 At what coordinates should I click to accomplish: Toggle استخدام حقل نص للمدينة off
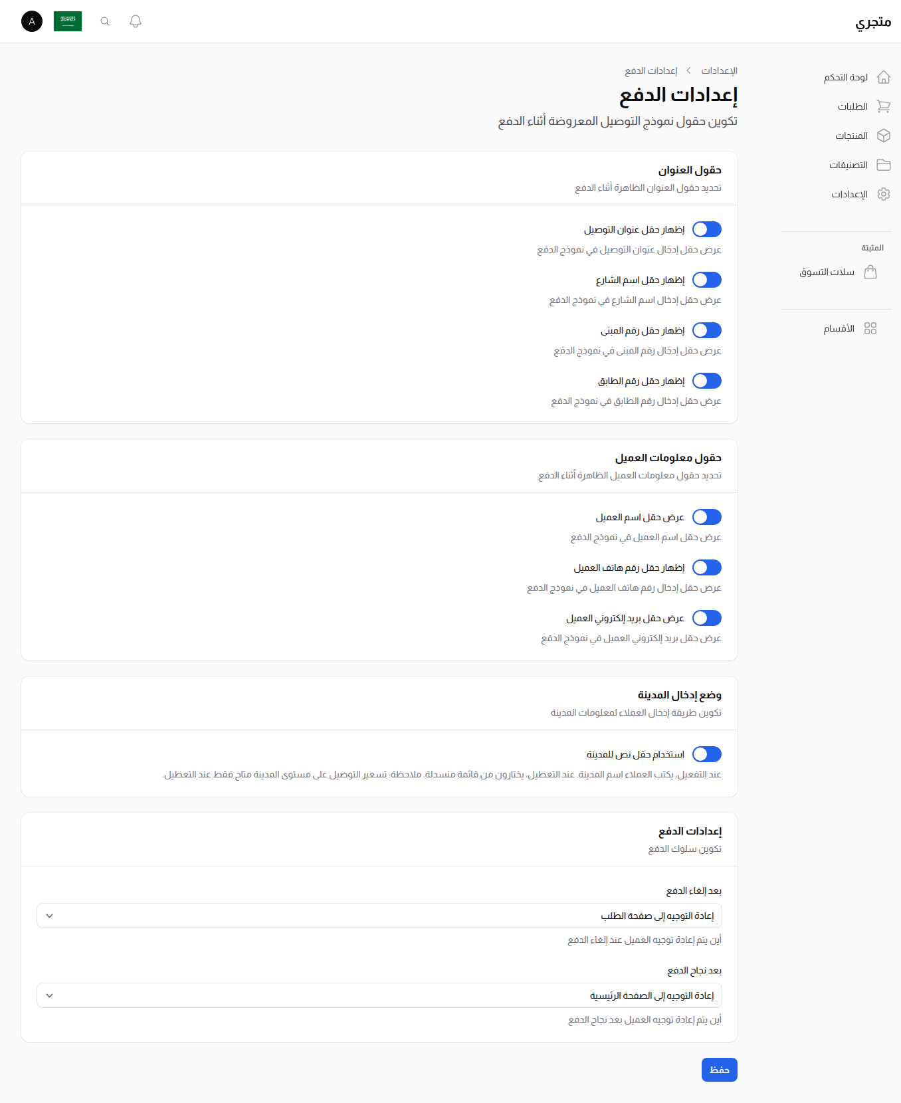(706, 754)
